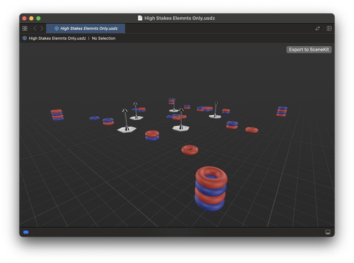Open the file breadcrumb dropdown in the jump bar
Image resolution: width=354 pixels, height=263 pixels.
pos(57,38)
